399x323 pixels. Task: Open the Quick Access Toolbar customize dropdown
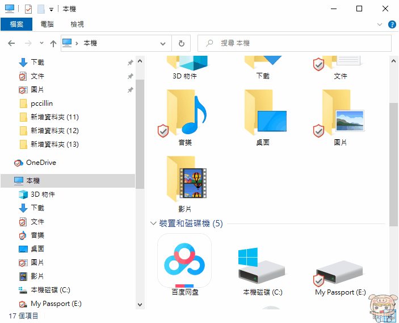52,10
